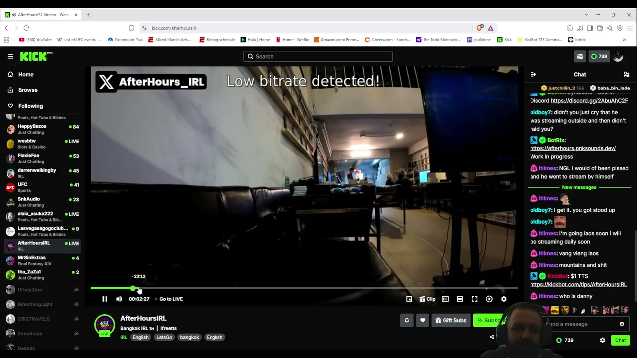
Task: Open Brave Shields icon in address bar
Action: coord(480,28)
